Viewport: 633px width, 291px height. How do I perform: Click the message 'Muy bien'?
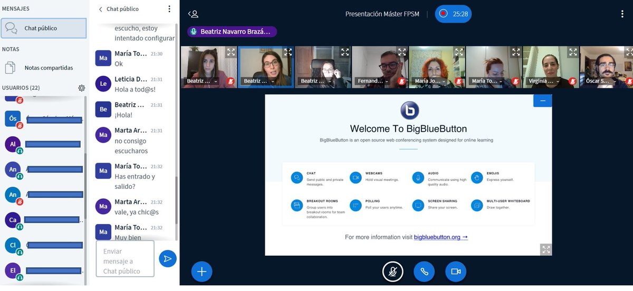point(128,237)
